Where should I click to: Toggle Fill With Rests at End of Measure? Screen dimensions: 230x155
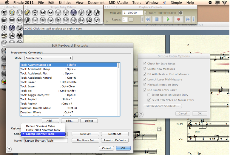coord(145,74)
